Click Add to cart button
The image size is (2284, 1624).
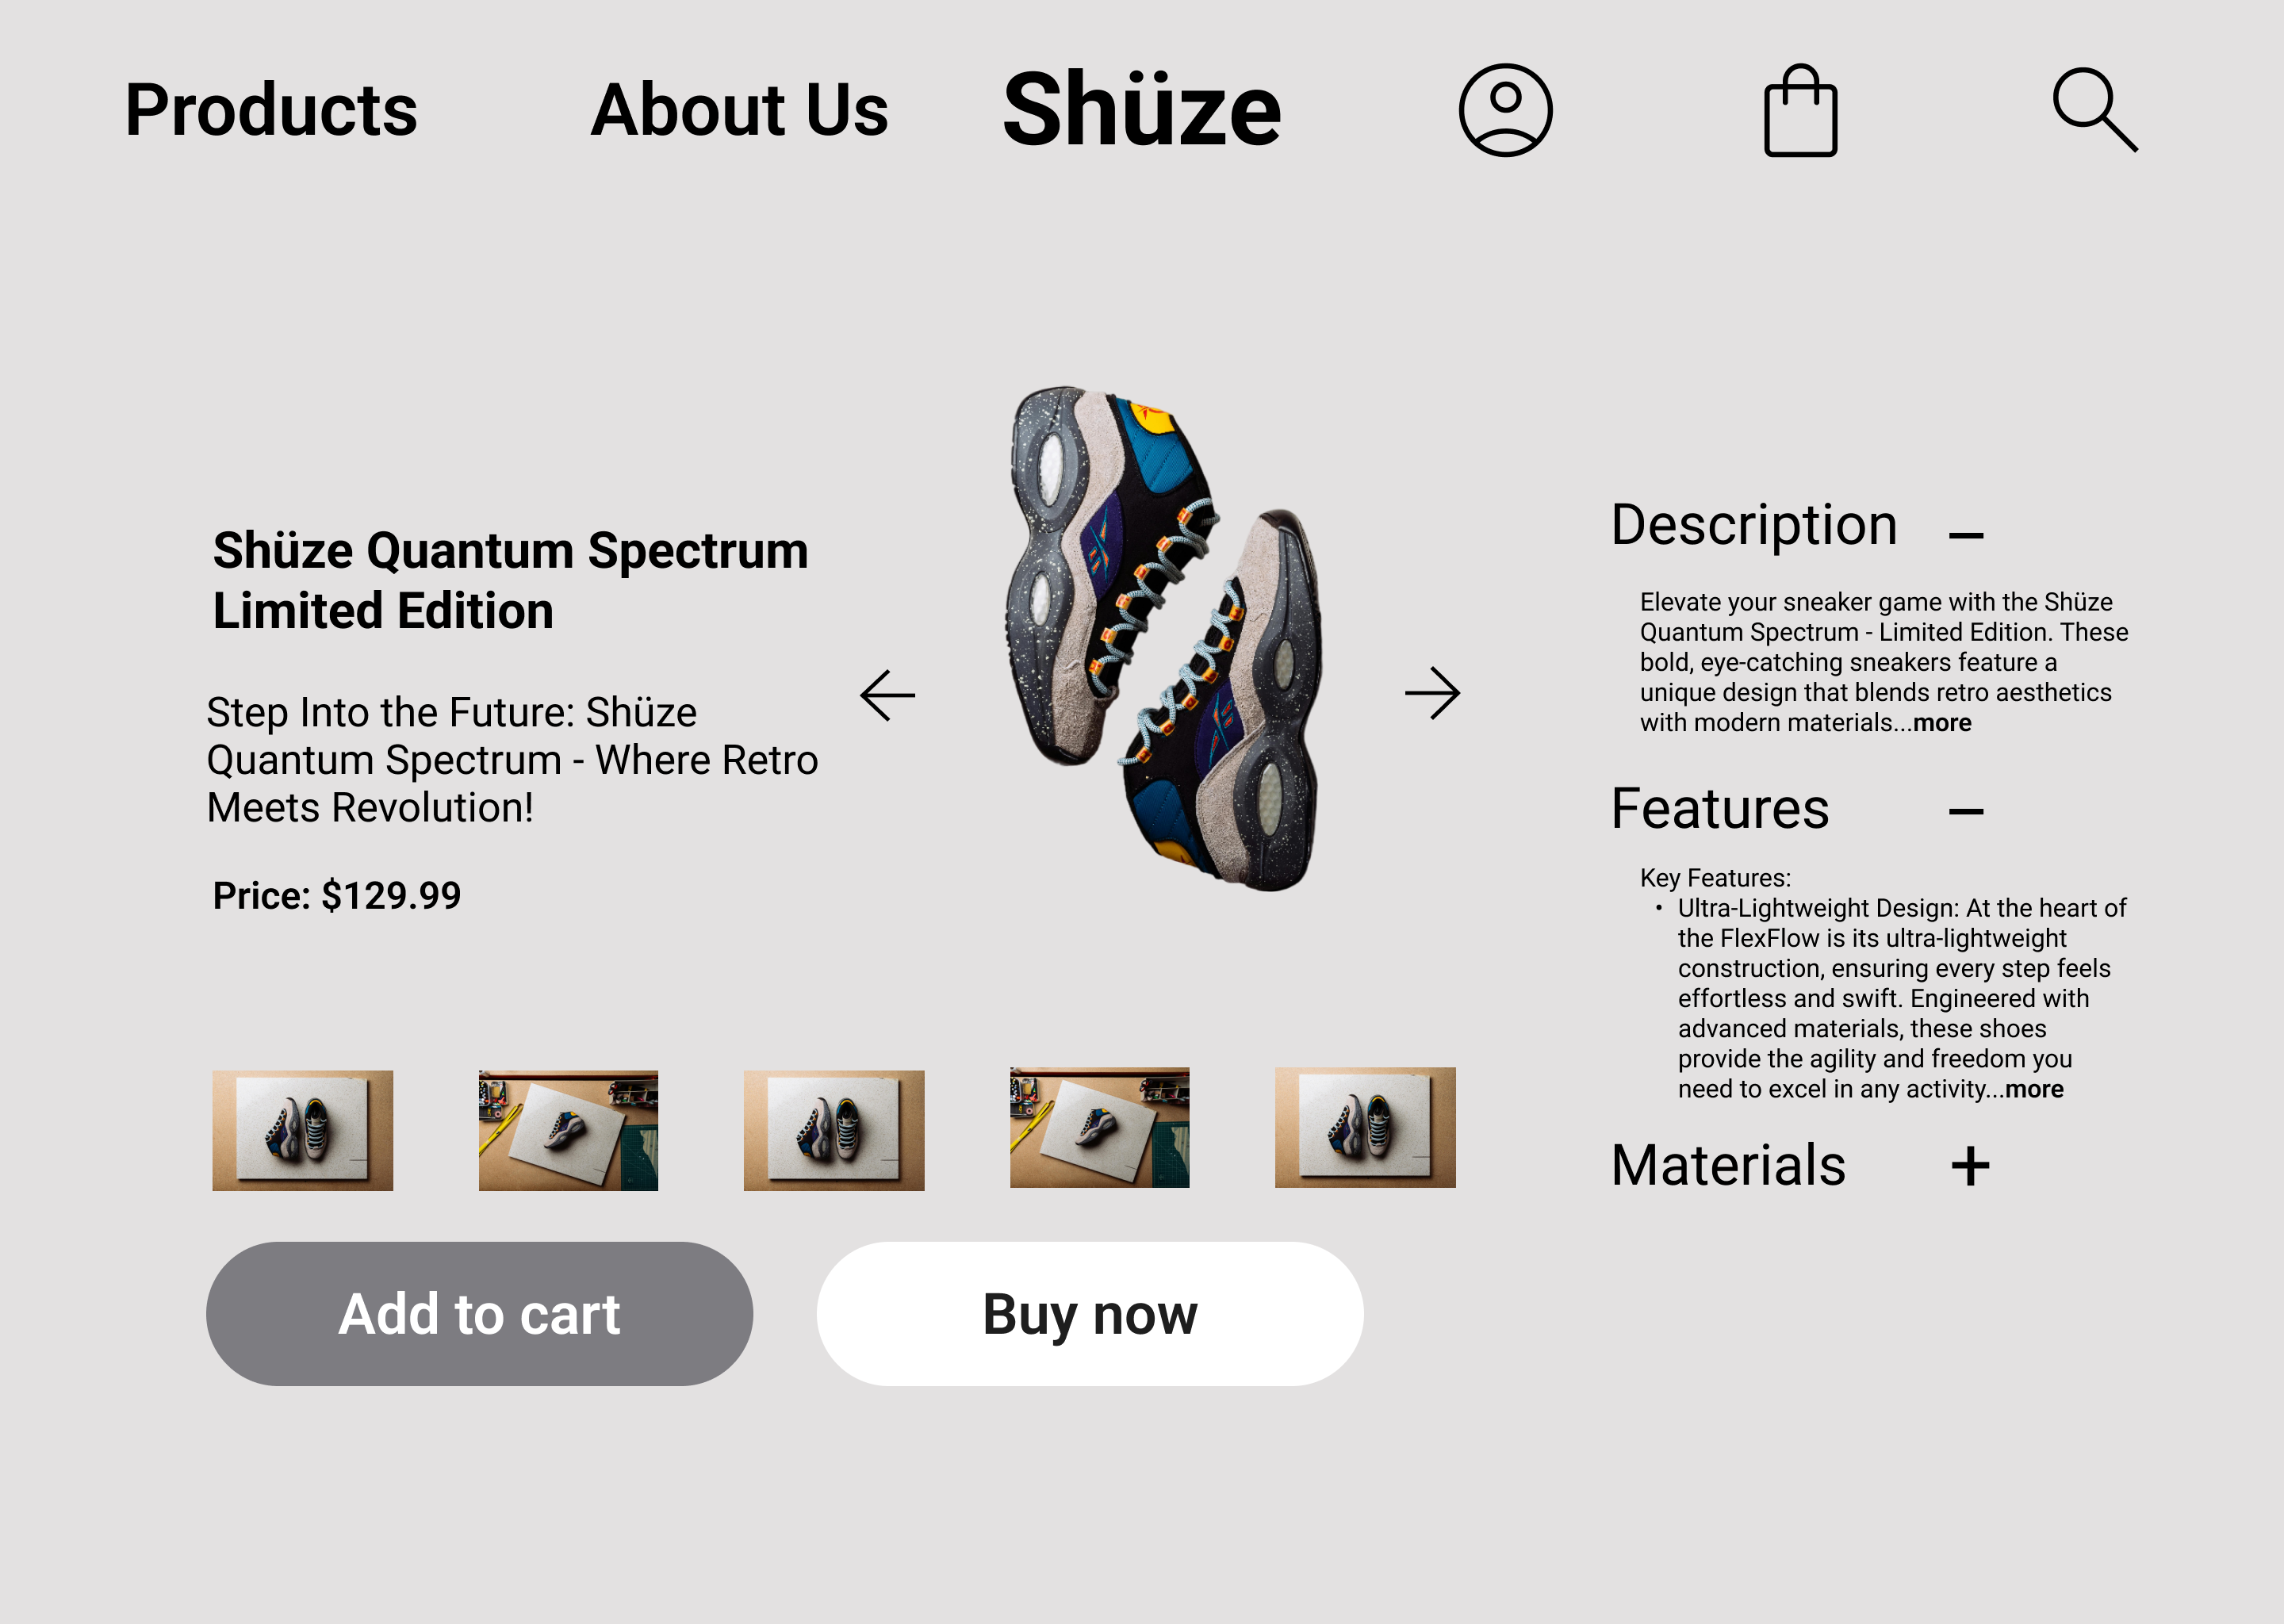[x=479, y=1313]
